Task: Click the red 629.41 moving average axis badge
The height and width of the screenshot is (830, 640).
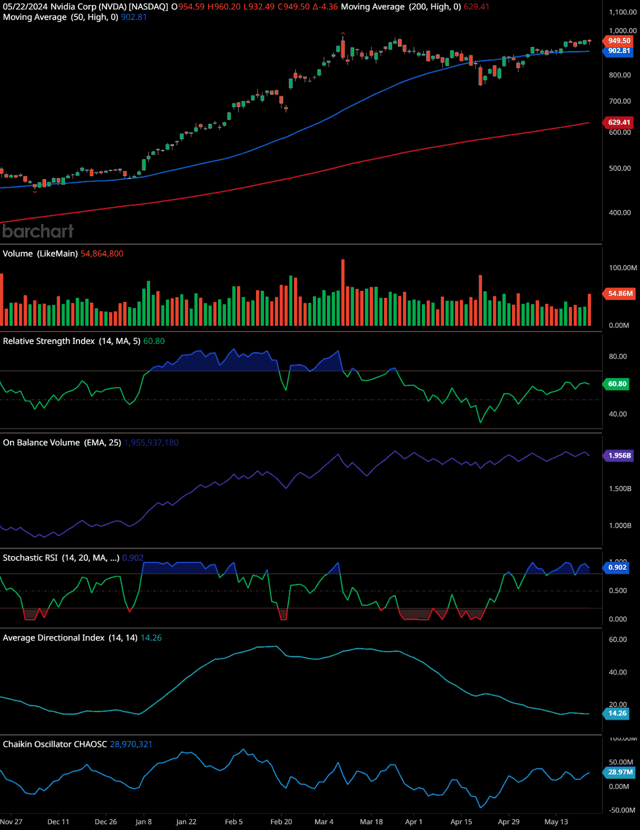Action: [x=619, y=122]
